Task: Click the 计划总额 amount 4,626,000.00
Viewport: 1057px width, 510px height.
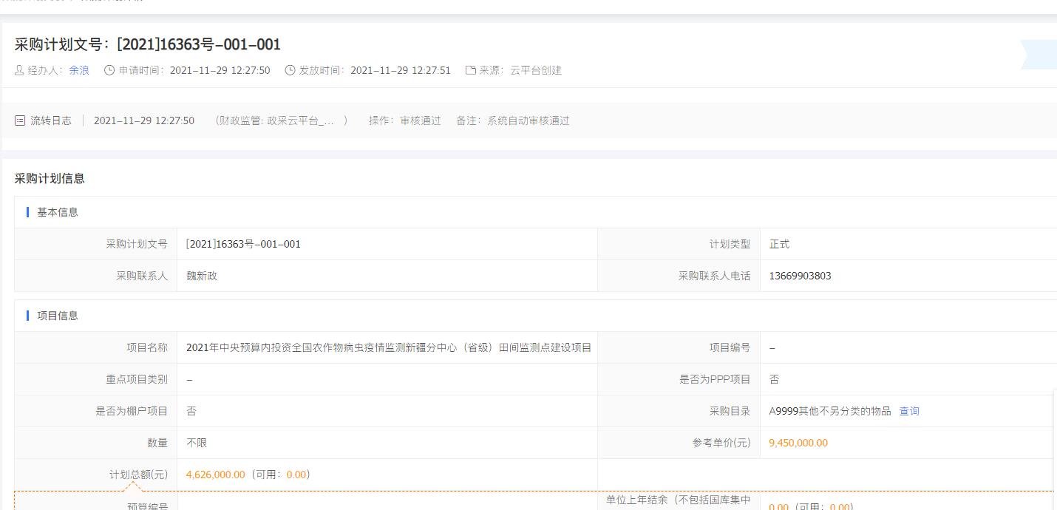Action: (215, 475)
